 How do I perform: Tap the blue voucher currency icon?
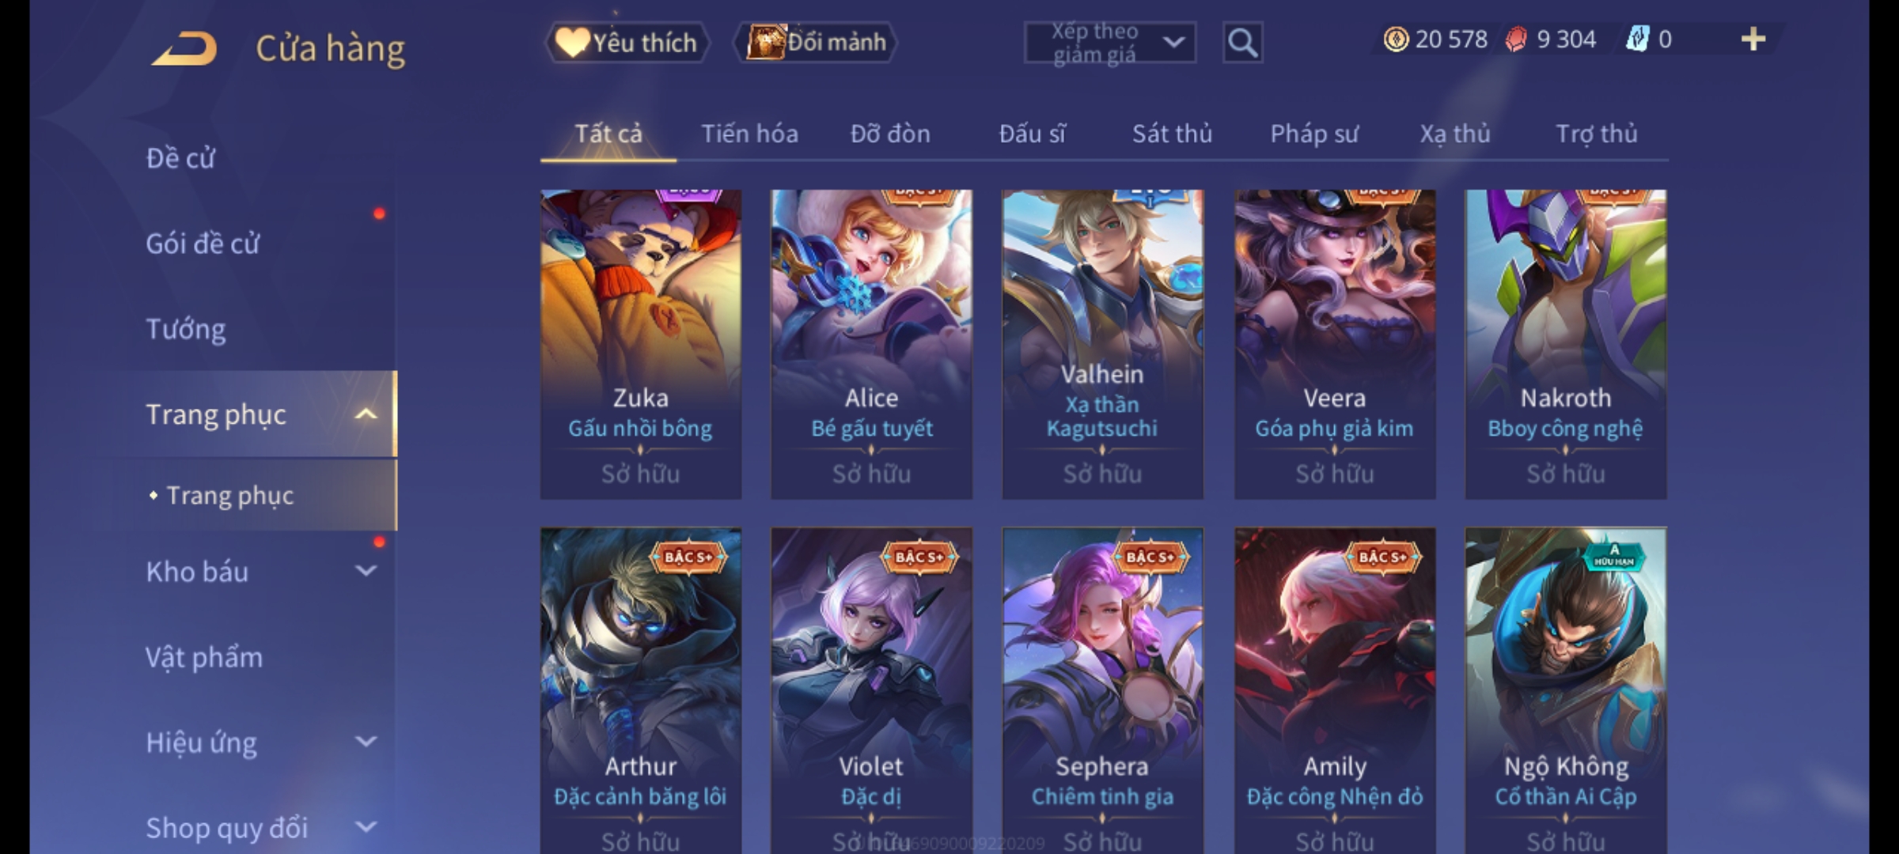pos(1637,40)
